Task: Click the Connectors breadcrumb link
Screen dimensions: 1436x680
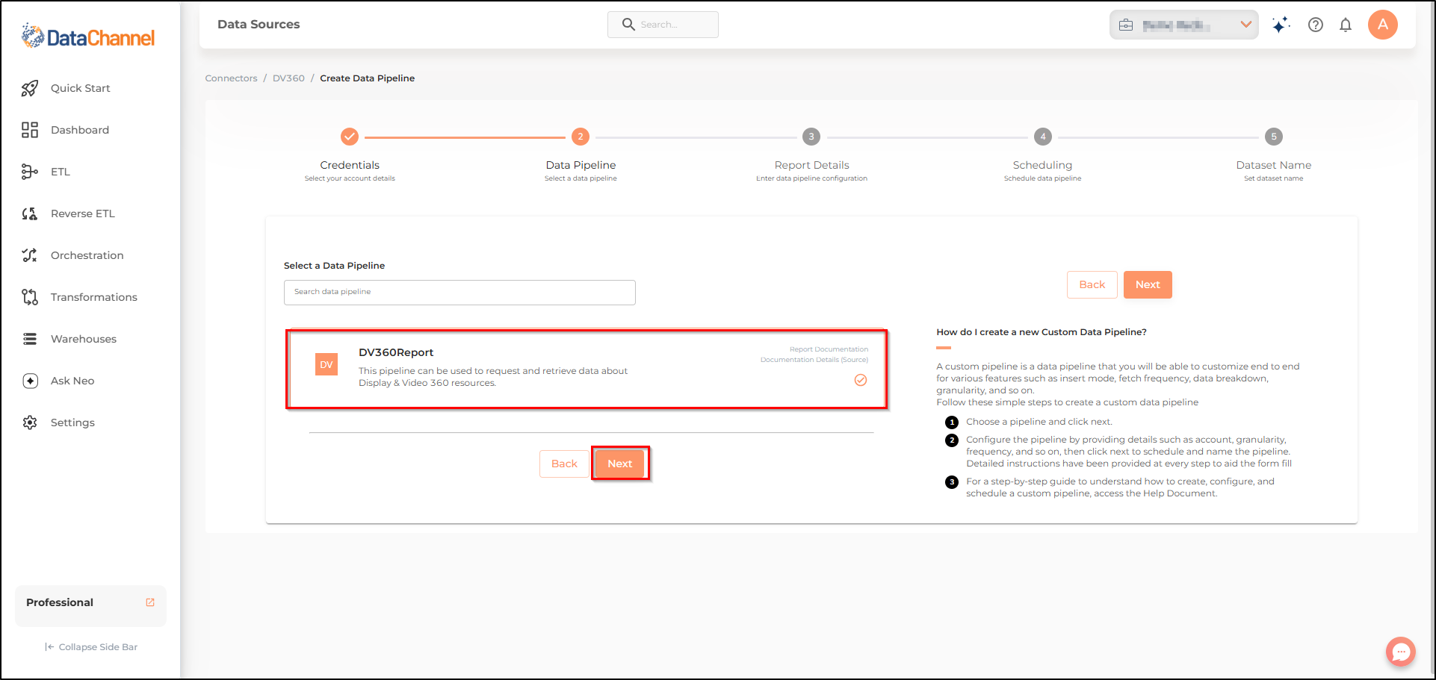Action: coord(231,78)
